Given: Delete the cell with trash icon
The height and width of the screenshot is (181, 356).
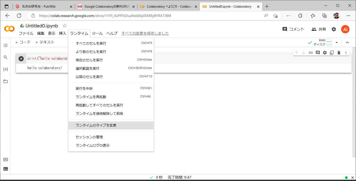Looking at the screenshot, I should (339, 53).
